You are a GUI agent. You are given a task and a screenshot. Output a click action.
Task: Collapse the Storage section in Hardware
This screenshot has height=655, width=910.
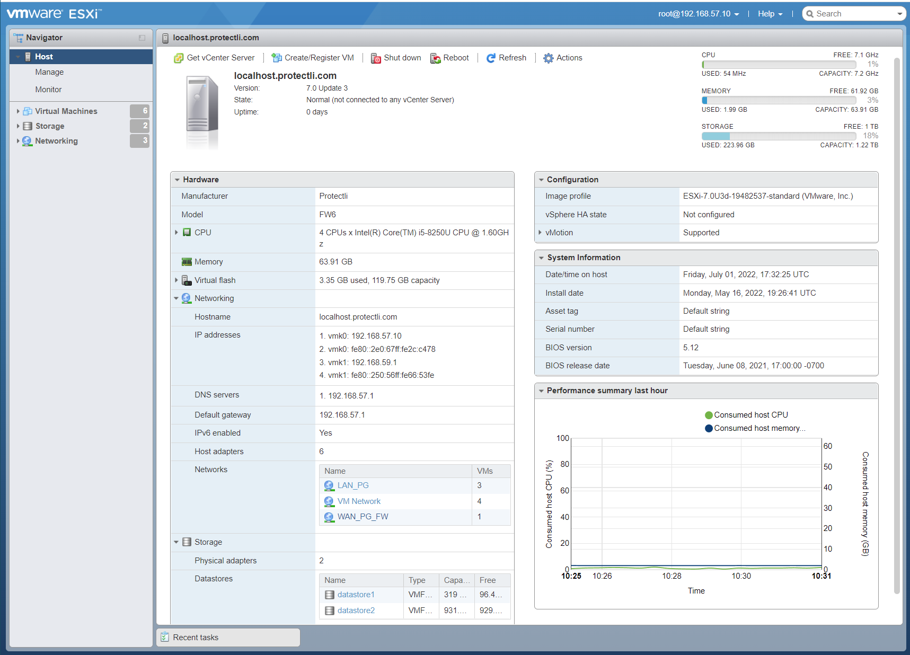click(176, 542)
